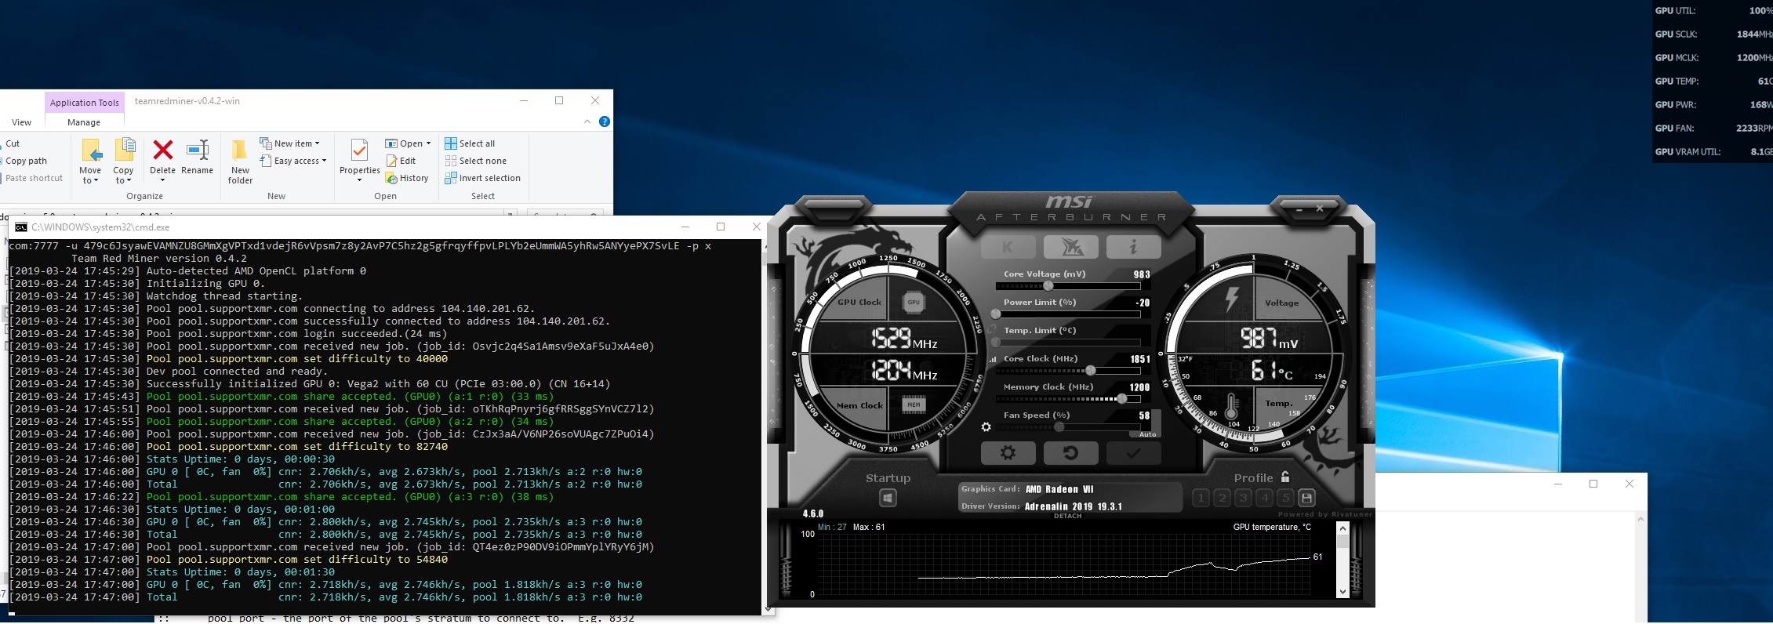1773x624 pixels.
Task: Open Explorer help question mark icon
Action: [x=605, y=122]
